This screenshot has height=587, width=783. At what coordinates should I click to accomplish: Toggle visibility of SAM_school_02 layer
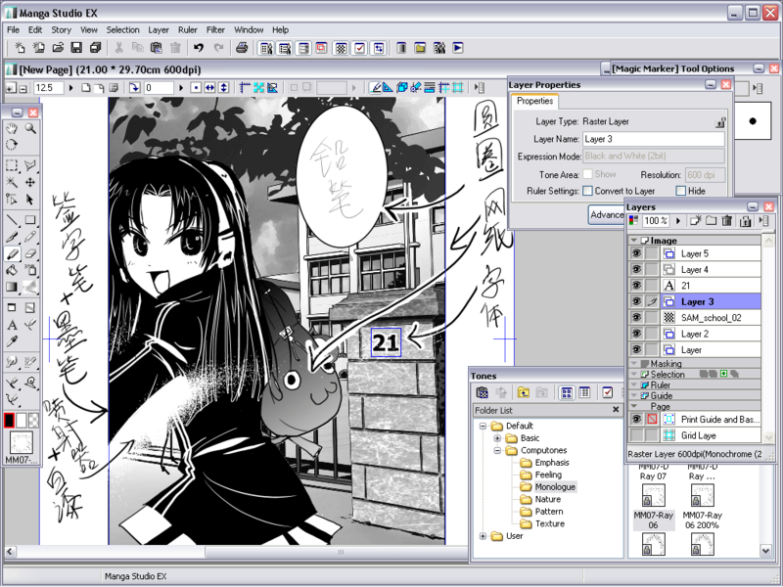(635, 317)
